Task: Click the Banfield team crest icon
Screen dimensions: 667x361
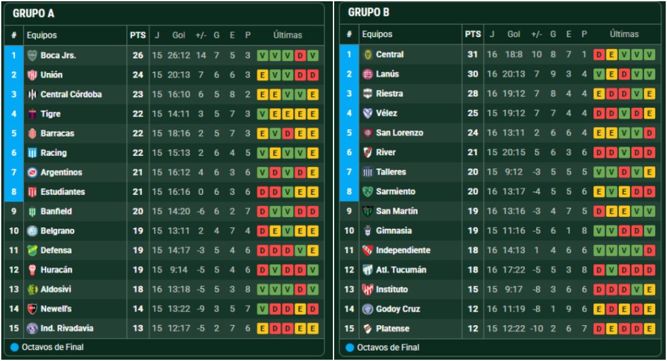Action: point(32,212)
